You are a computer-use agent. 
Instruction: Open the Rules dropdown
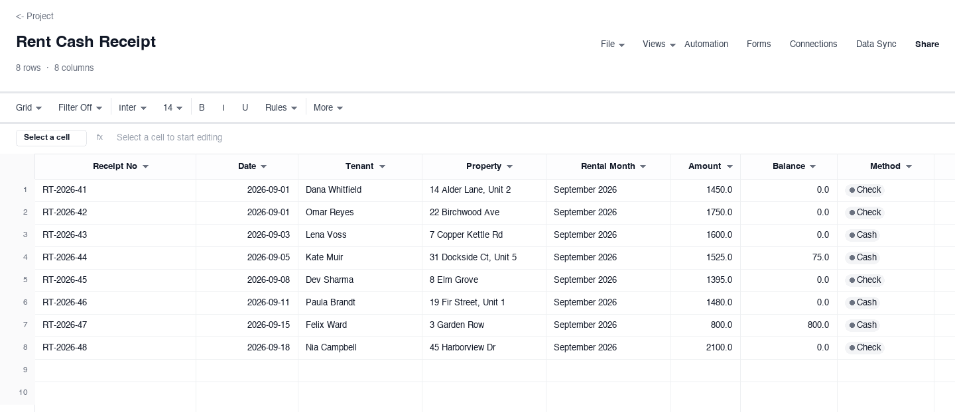click(x=281, y=108)
